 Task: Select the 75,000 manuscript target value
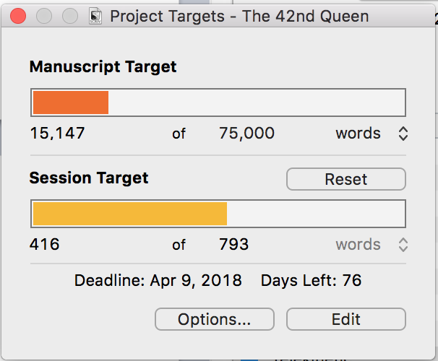[246, 134]
